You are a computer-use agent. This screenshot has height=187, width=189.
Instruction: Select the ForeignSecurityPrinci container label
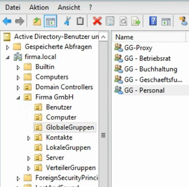coord(67,178)
